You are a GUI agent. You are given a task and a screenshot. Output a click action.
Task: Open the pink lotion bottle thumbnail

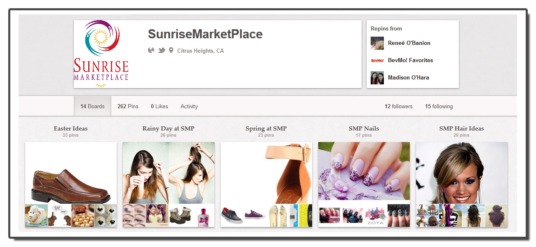203,215
